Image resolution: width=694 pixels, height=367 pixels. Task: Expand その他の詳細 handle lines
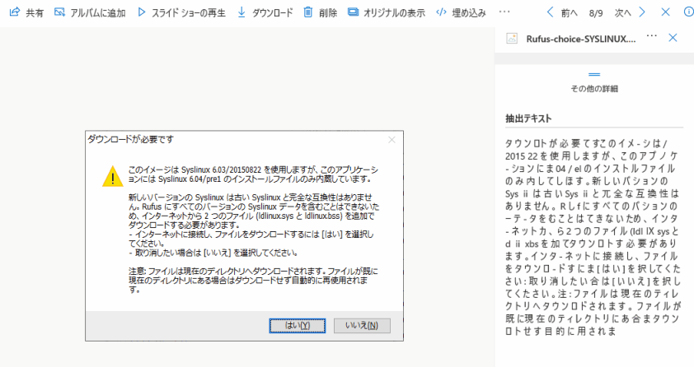(x=594, y=74)
